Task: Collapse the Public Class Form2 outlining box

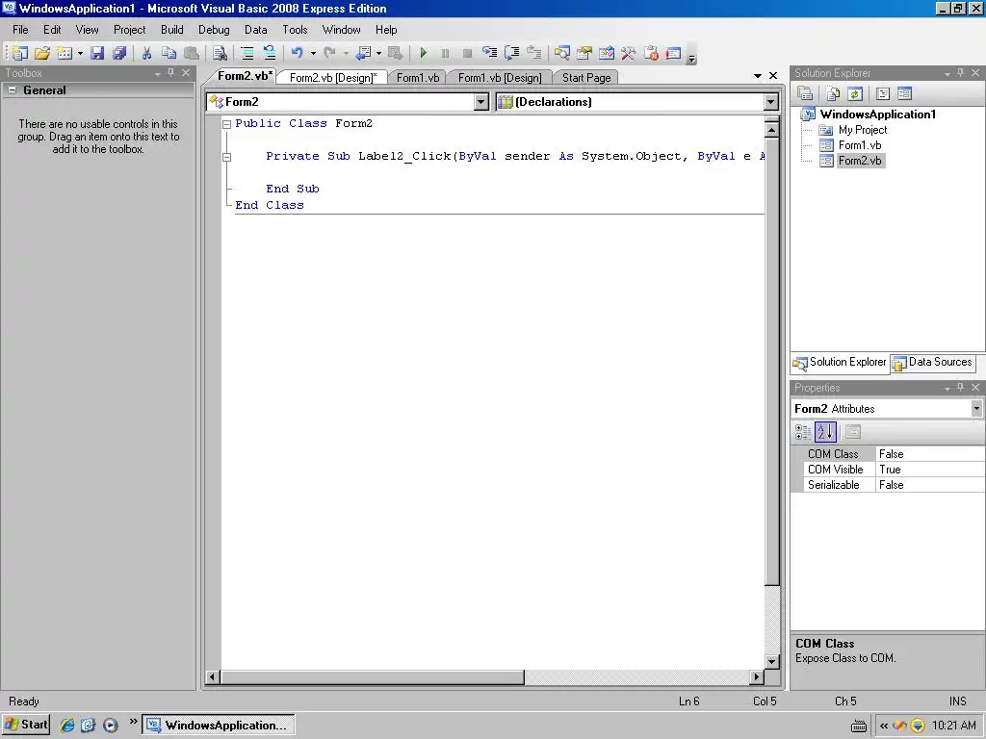Action: coord(227,124)
